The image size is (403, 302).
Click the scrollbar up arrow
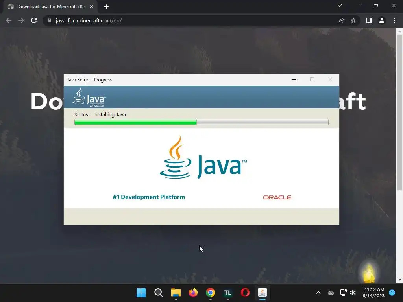tap(399, 31)
